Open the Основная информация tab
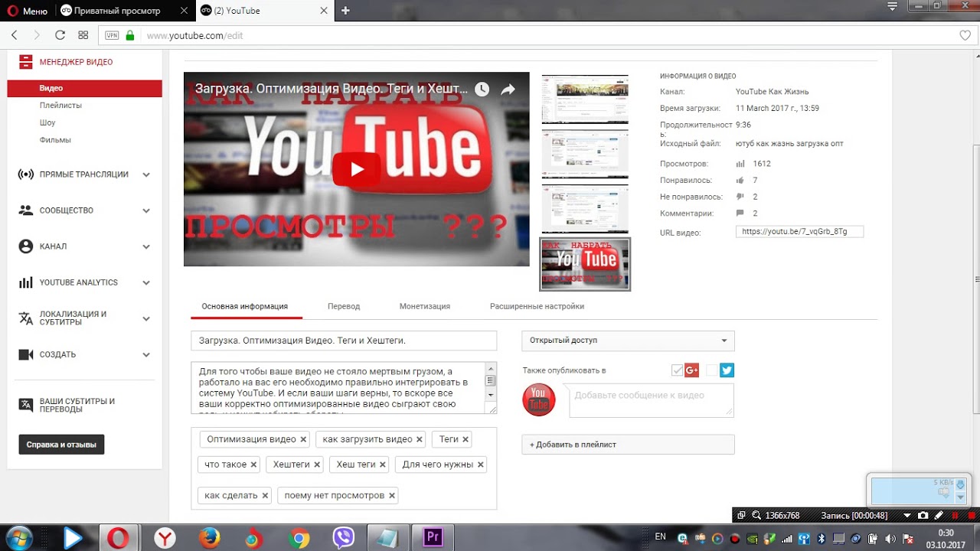Viewport: 980px width, 551px height. tap(245, 306)
